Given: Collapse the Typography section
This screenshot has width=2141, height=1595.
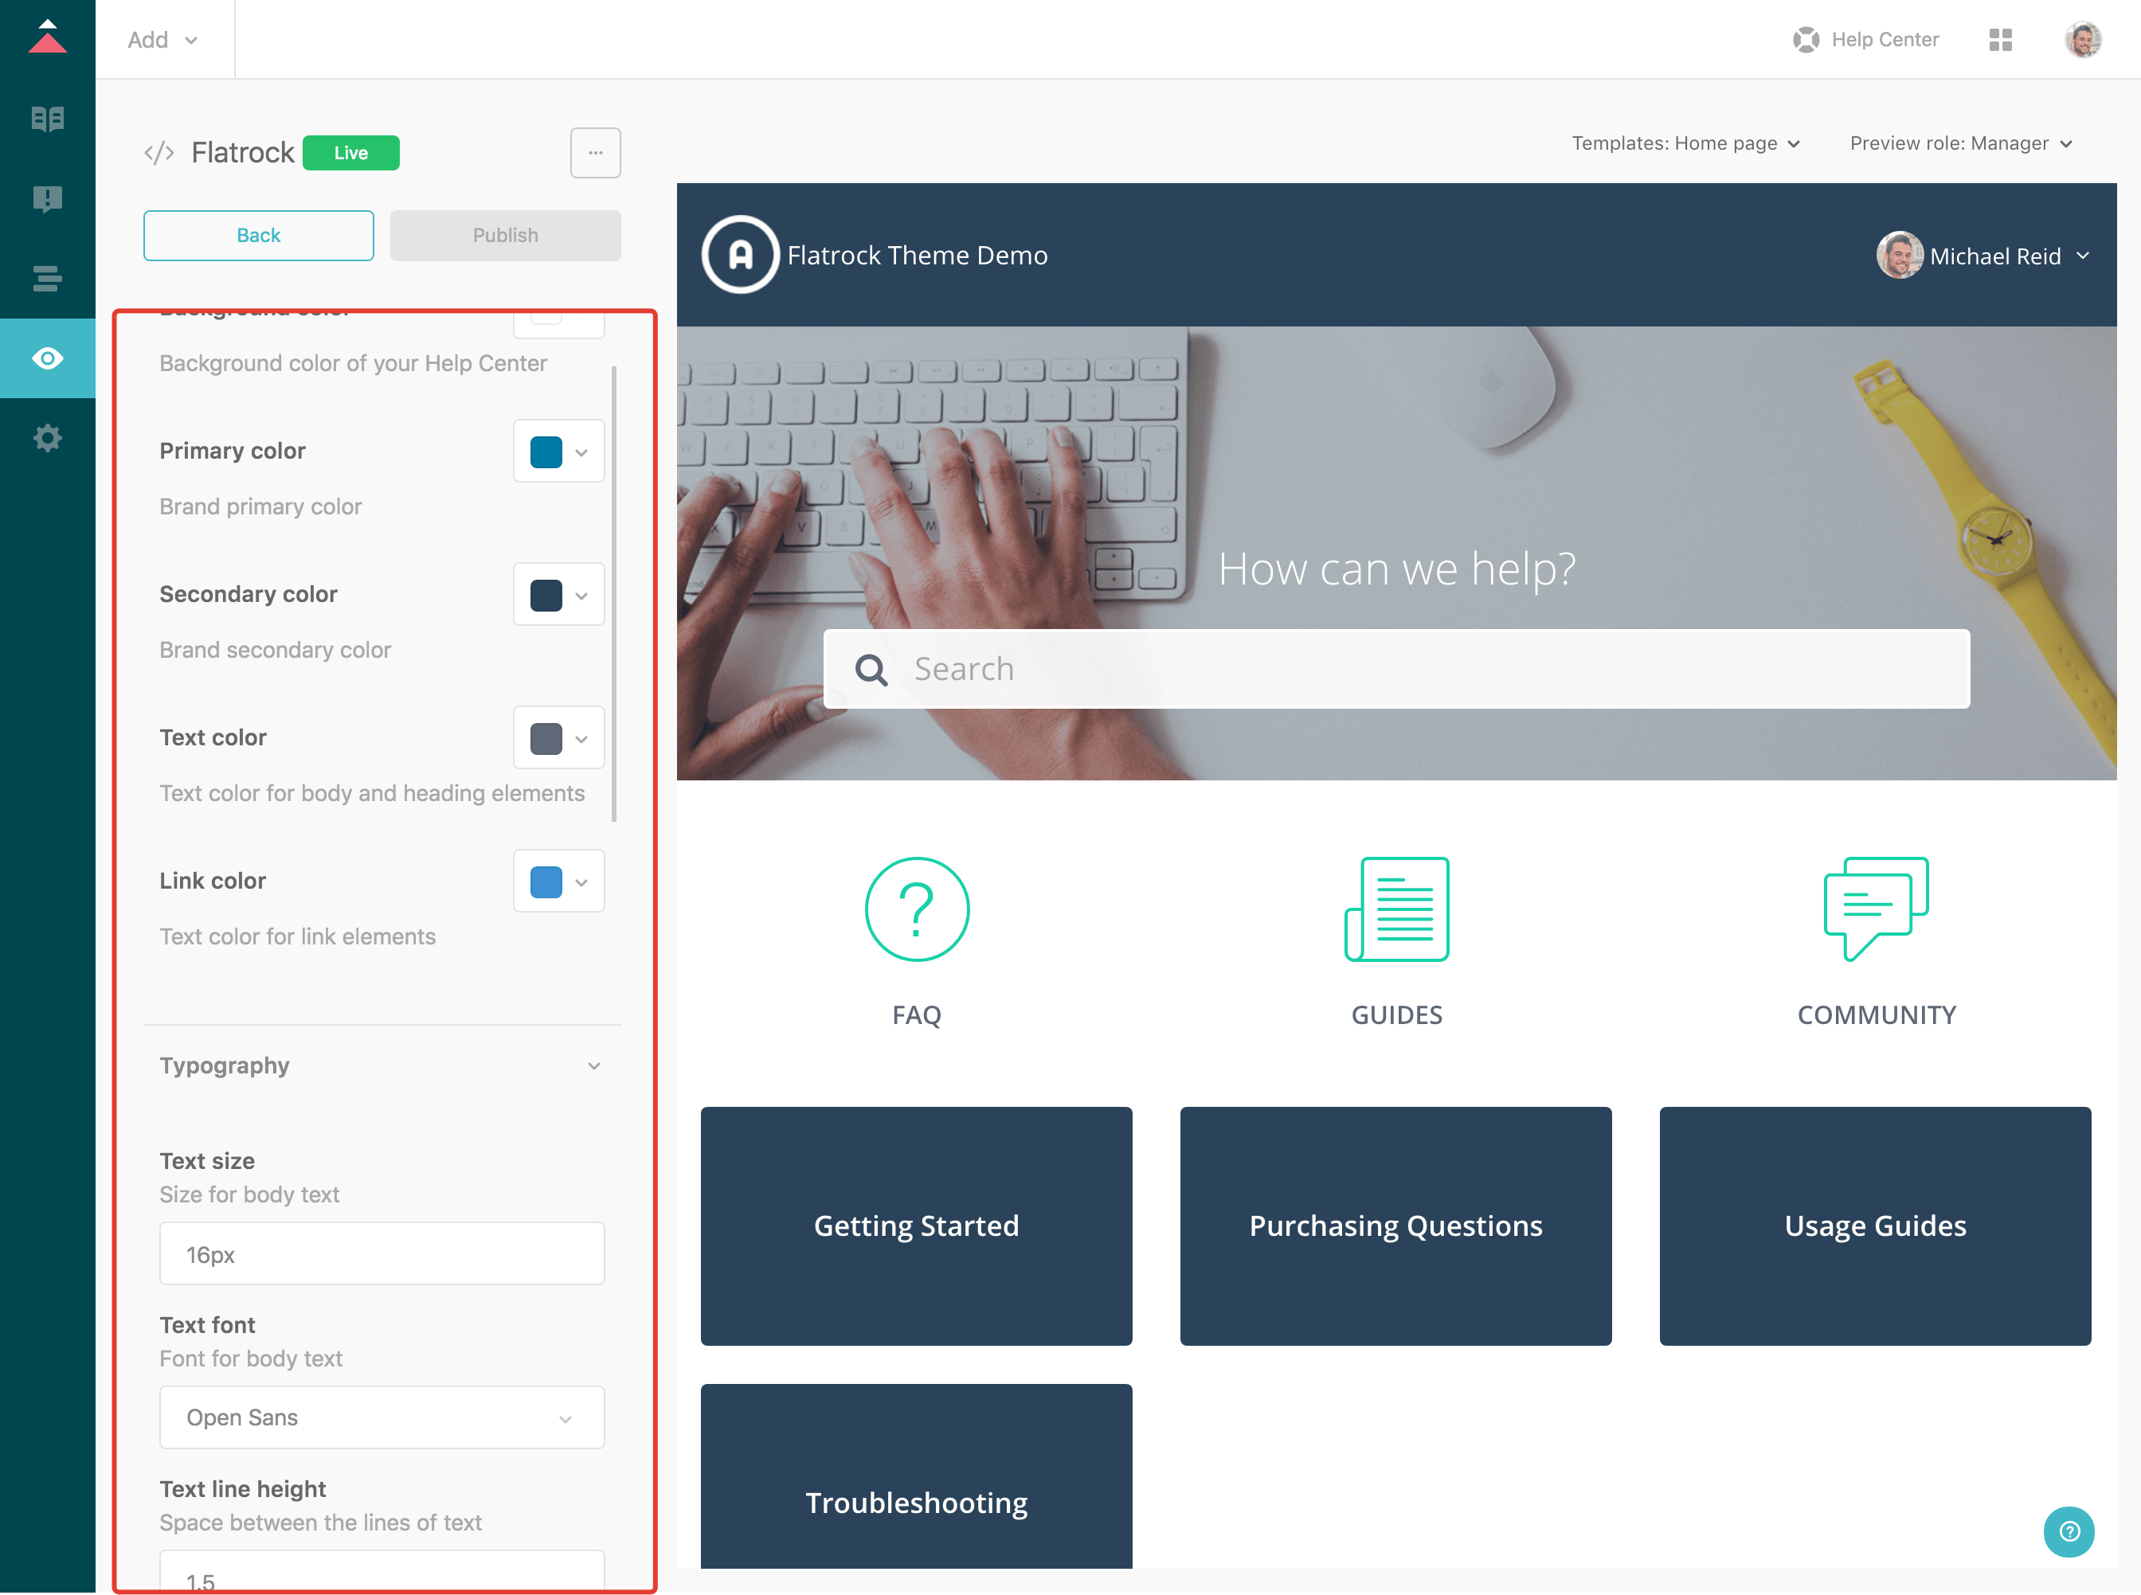Looking at the screenshot, I should pyautogui.click(x=594, y=1066).
